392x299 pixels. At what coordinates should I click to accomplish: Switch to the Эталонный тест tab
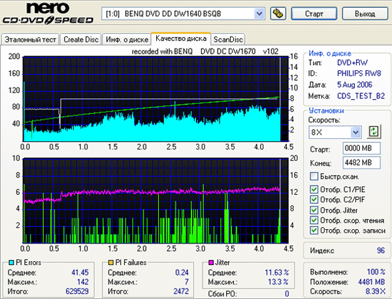31,39
